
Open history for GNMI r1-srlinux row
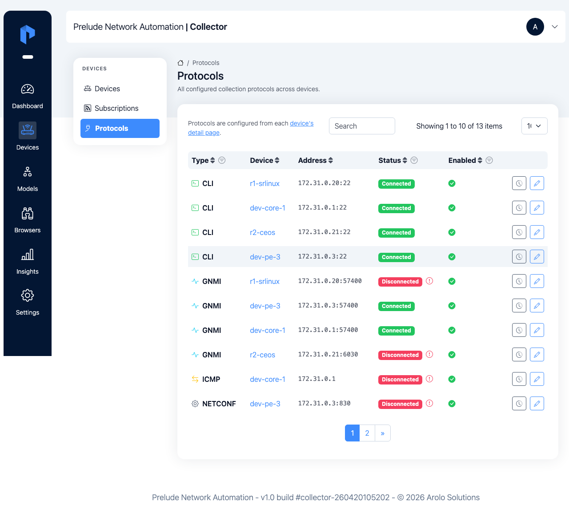tap(519, 281)
